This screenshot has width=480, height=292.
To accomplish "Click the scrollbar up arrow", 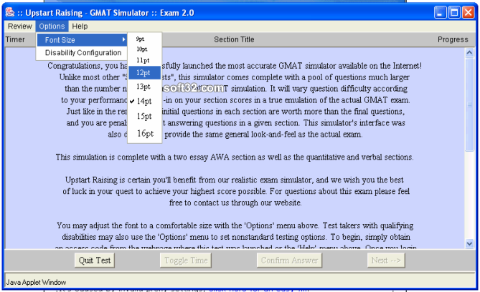I will coord(469,53).
